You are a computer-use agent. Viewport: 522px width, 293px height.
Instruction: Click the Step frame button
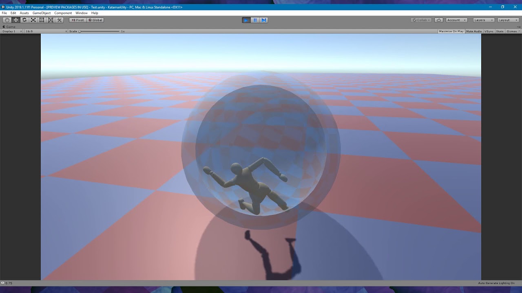(x=263, y=20)
